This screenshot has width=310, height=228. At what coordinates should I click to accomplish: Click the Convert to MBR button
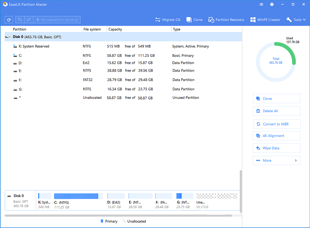pyautogui.click(x=276, y=124)
